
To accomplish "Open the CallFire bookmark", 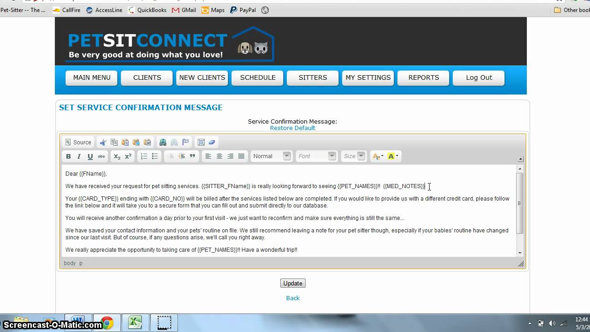I will (66, 10).
